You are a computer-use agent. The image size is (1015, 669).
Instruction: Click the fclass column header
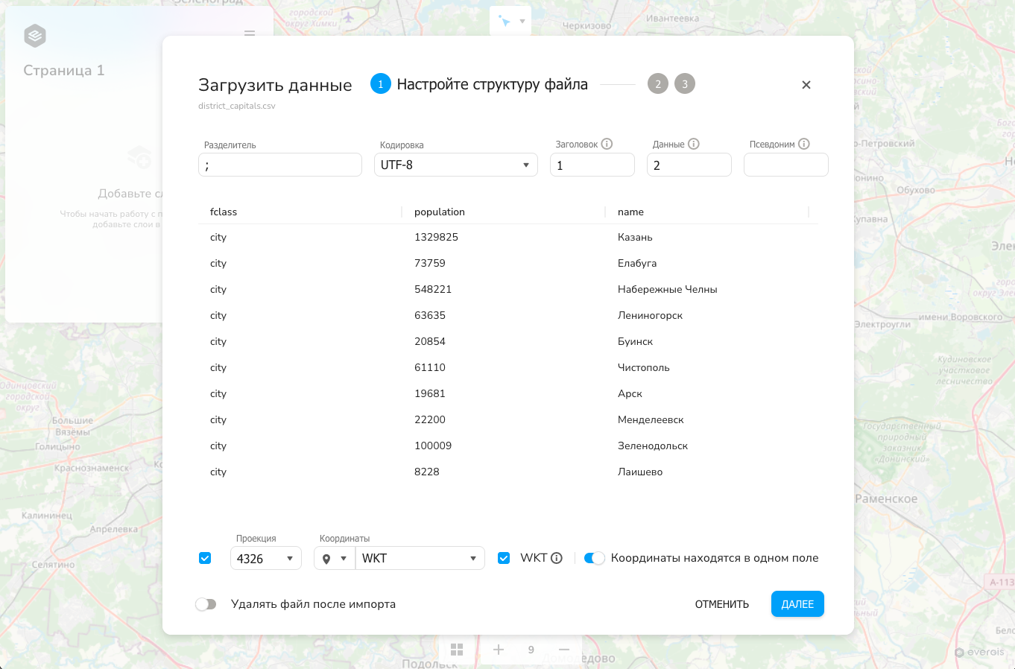[224, 212]
